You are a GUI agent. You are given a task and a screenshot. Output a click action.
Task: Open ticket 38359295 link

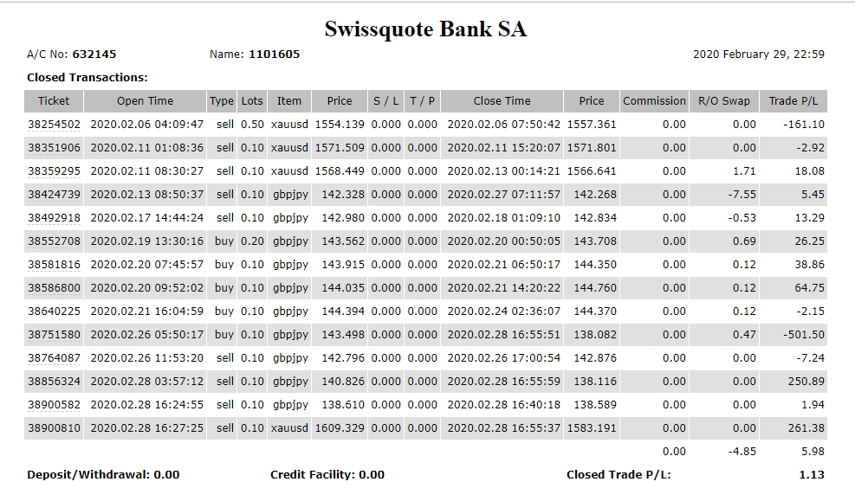54,171
